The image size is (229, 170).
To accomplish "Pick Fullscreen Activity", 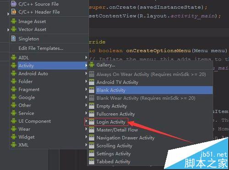I will tap(150, 114).
